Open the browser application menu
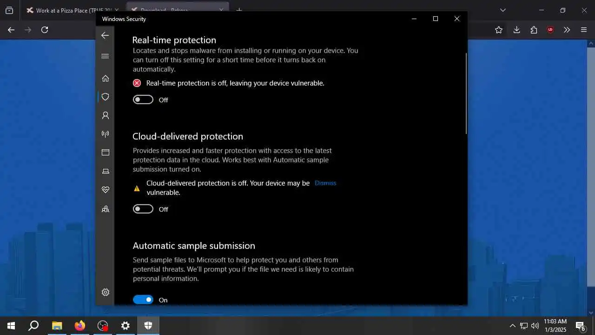Viewport: 595px width, 335px height. [584, 30]
